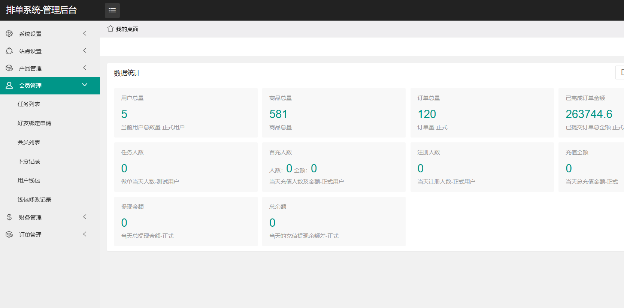Click the hamburger menu toggle button
Image resolution: width=624 pixels, height=308 pixels.
pos(112,10)
